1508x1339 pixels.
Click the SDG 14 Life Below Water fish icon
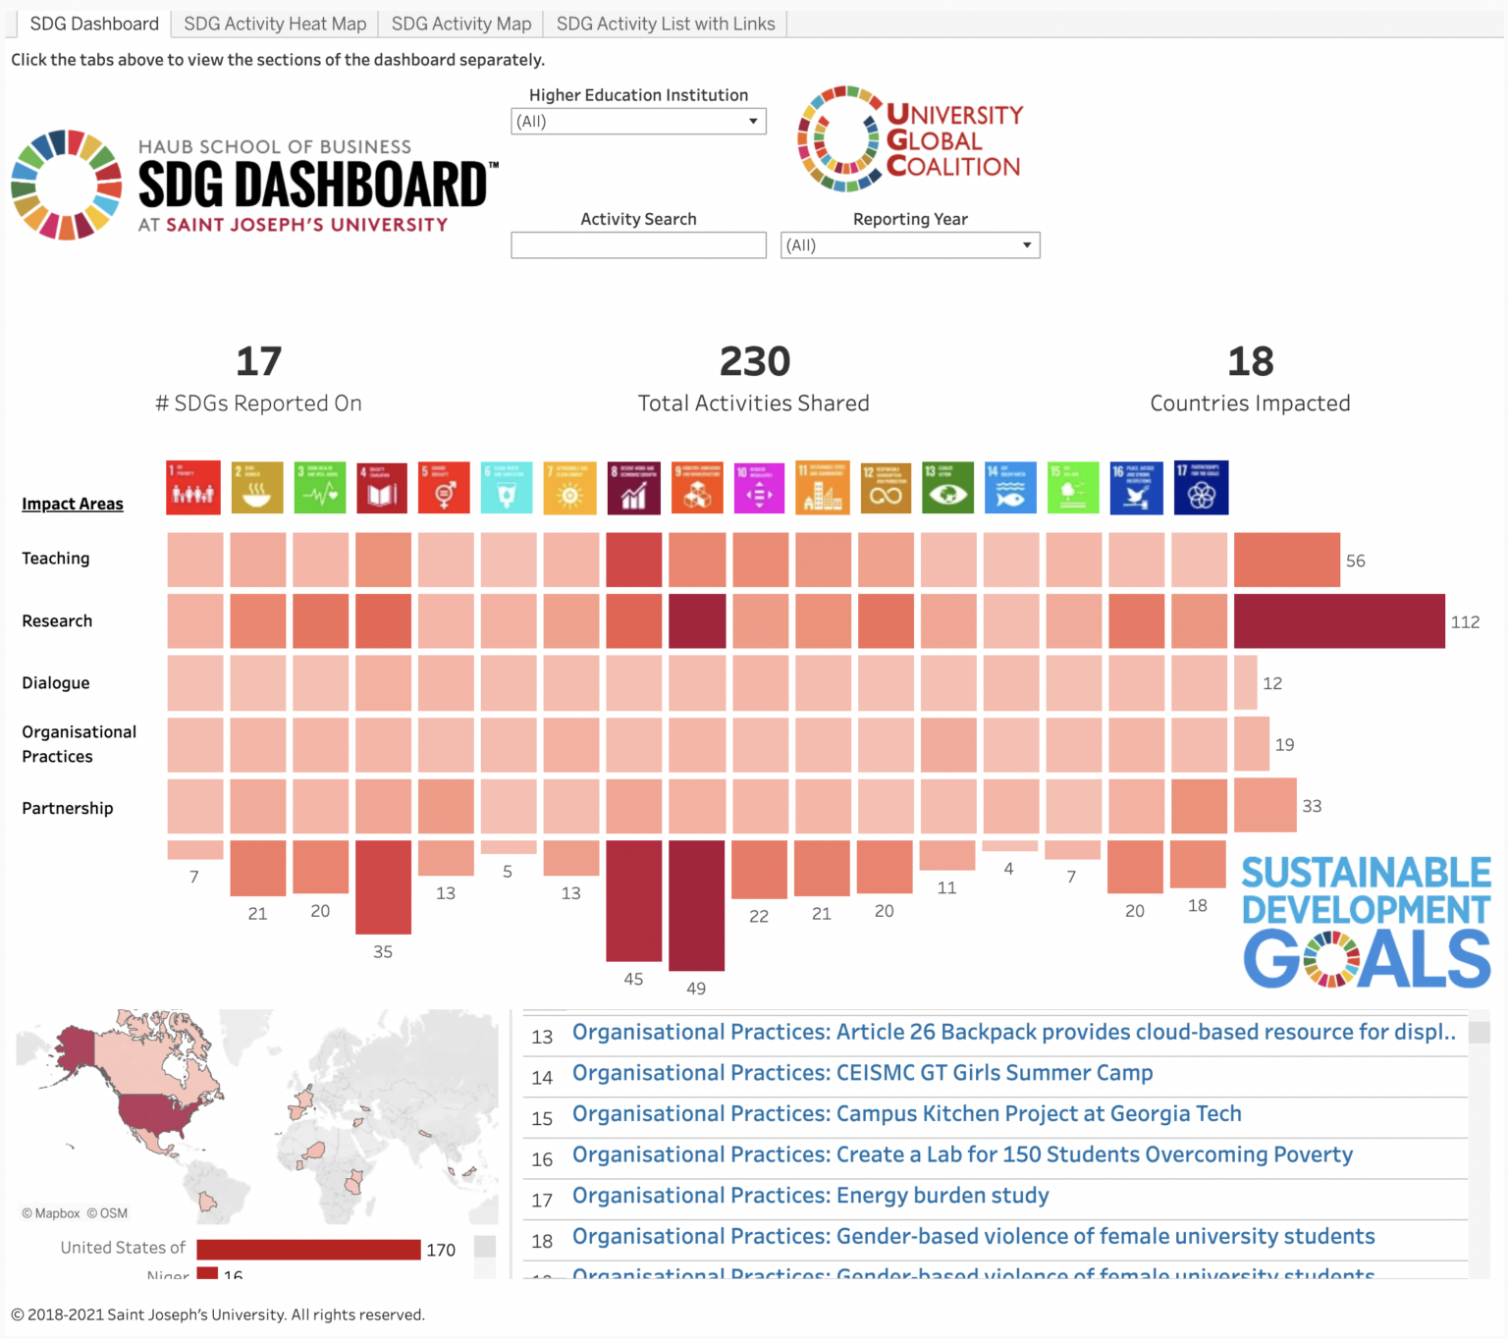pos(1010,488)
